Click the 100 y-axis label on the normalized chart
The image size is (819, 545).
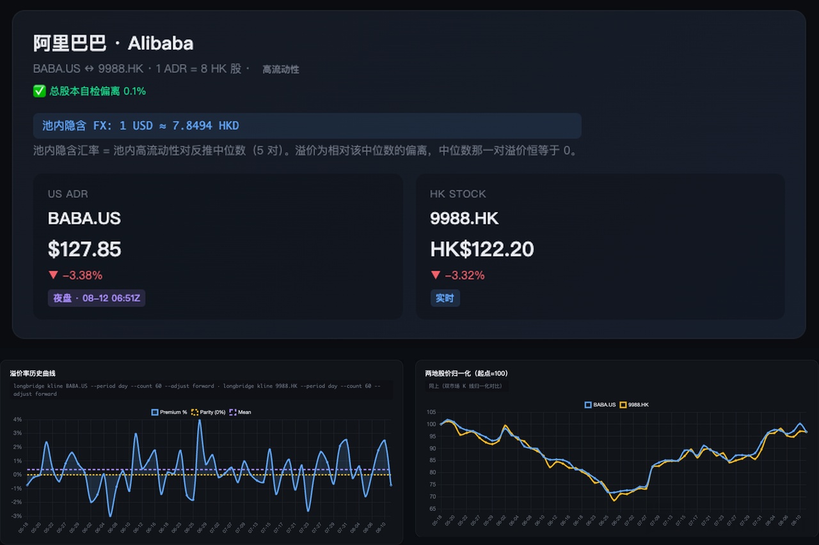click(x=431, y=424)
